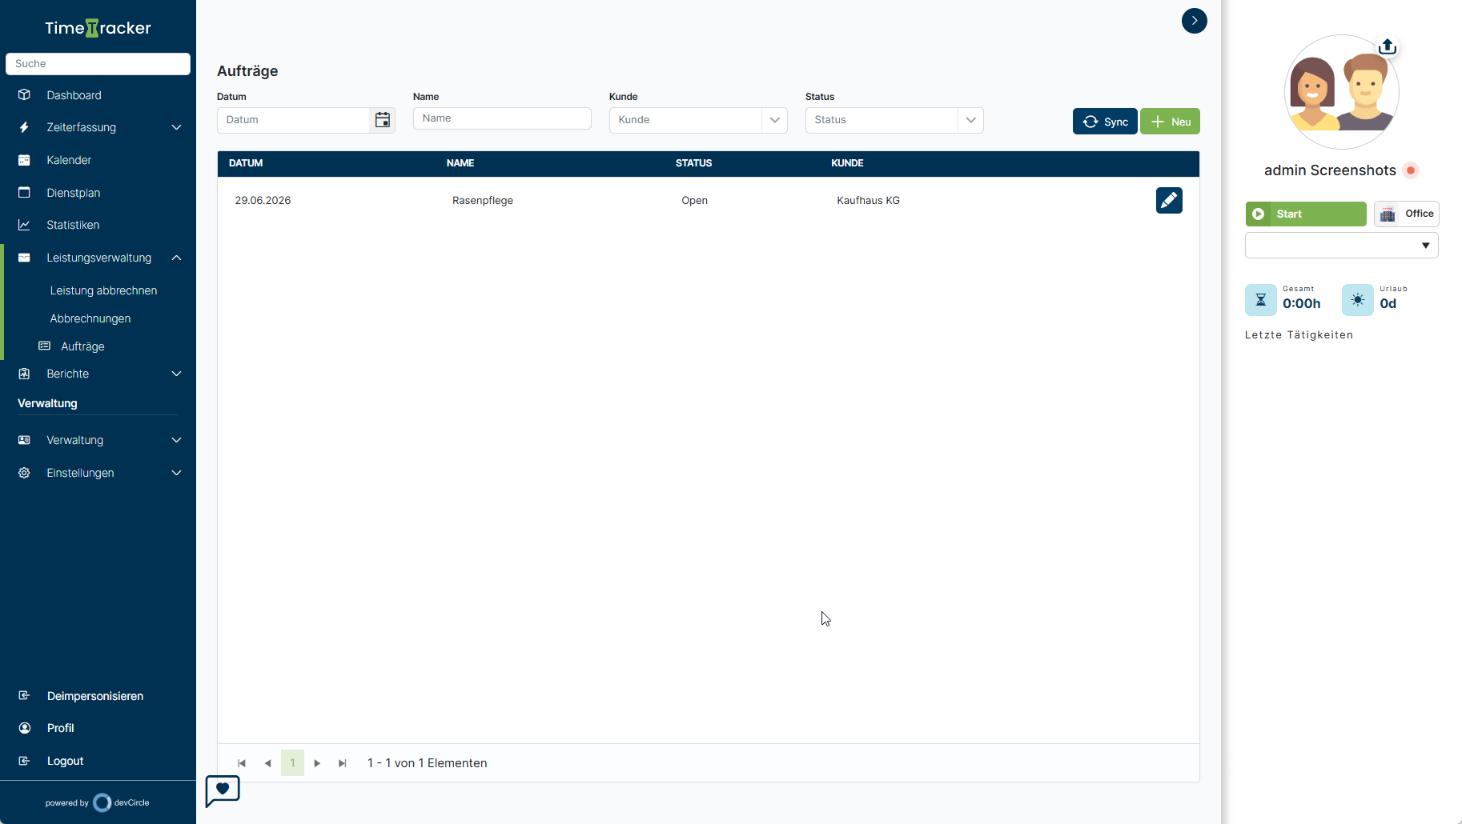Sort the table by the DATUM column header

click(246, 163)
